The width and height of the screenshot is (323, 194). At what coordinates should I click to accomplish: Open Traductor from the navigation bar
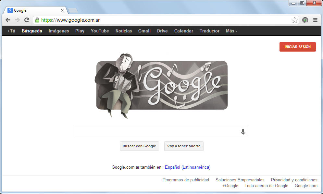[209, 31]
